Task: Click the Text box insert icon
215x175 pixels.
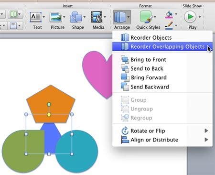Action: (x=35, y=17)
